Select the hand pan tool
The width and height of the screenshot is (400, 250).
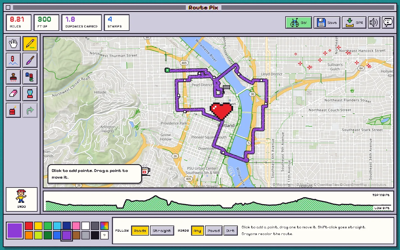(13, 44)
